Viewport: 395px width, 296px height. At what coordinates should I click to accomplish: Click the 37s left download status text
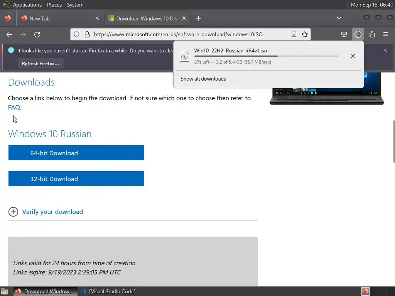click(233, 62)
